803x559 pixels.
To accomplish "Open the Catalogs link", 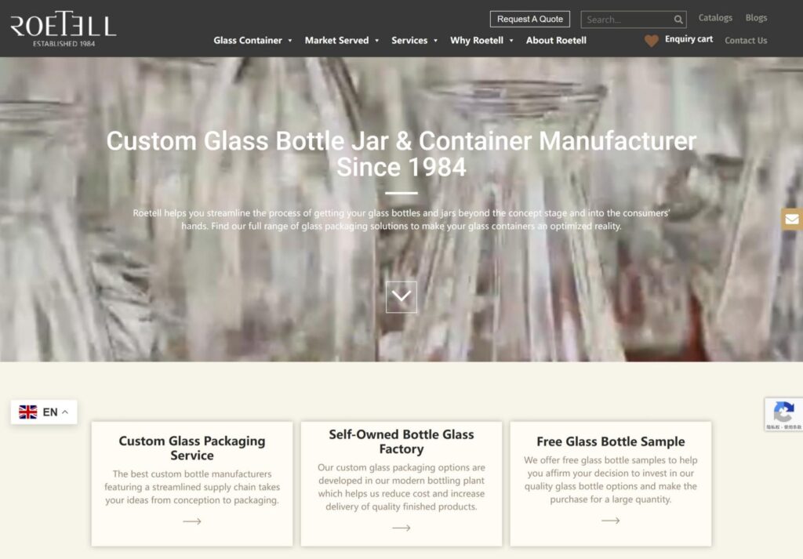I will click(715, 18).
